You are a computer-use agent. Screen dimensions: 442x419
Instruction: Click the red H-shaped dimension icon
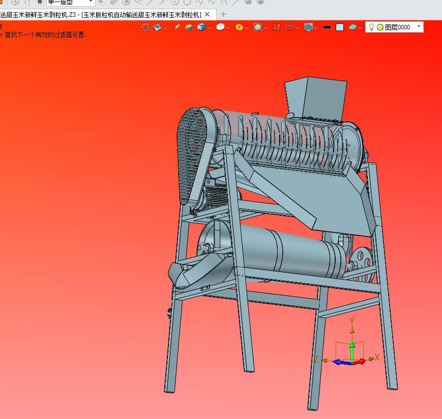(289, 27)
